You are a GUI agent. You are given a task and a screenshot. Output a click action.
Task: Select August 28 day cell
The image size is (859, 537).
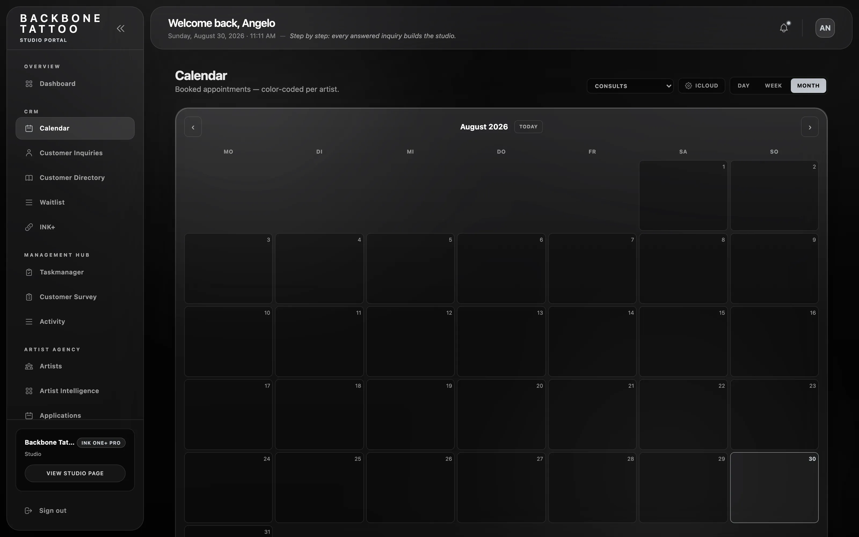click(592, 487)
